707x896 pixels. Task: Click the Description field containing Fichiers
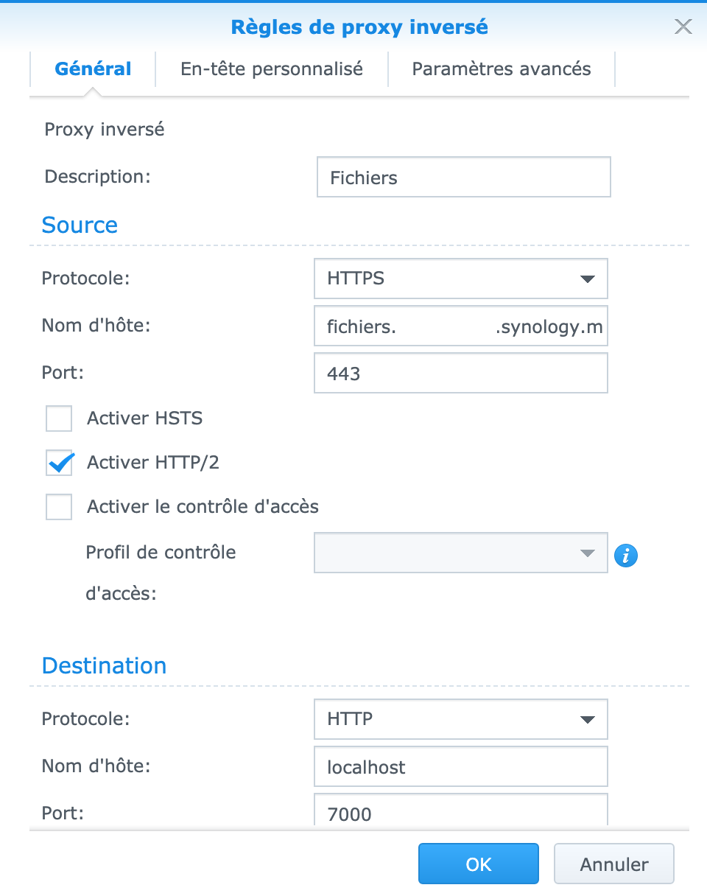pos(463,178)
